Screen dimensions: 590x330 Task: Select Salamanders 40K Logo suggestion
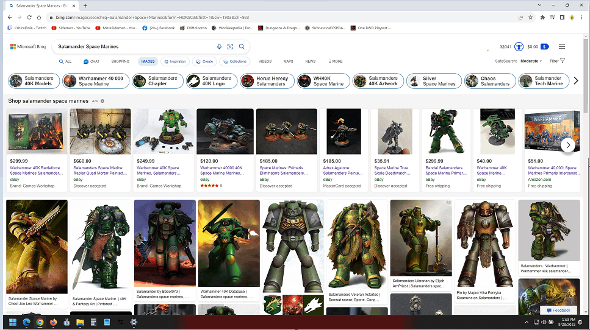point(212,81)
